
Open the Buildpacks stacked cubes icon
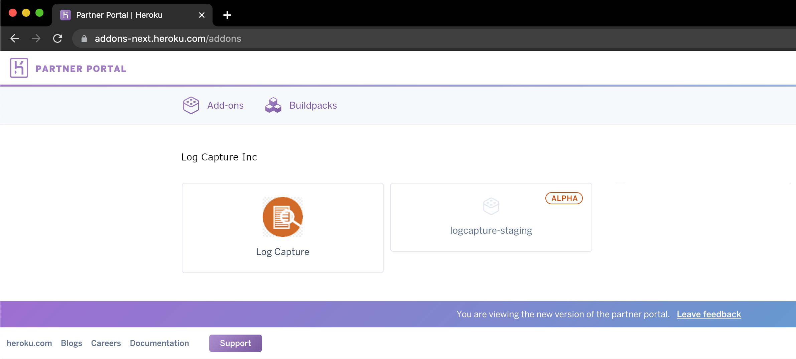click(273, 105)
